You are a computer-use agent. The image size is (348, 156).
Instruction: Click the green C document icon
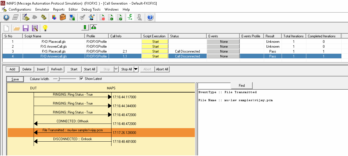coord(111,17)
